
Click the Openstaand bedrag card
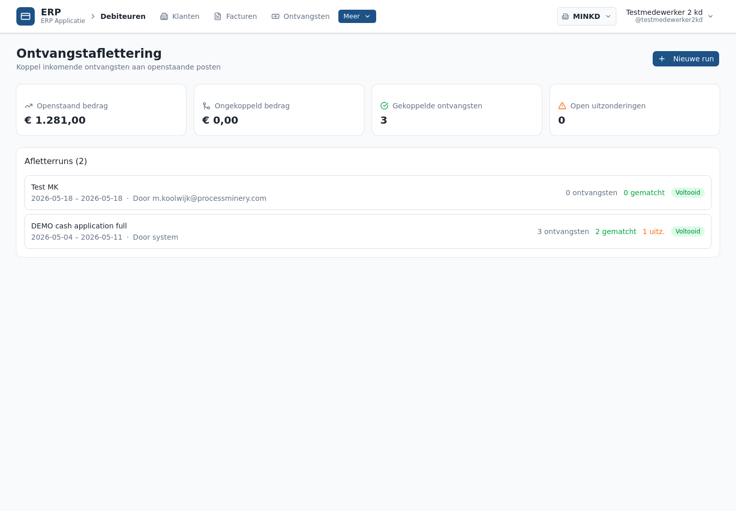pyautogui.click(x=101, y=110)
